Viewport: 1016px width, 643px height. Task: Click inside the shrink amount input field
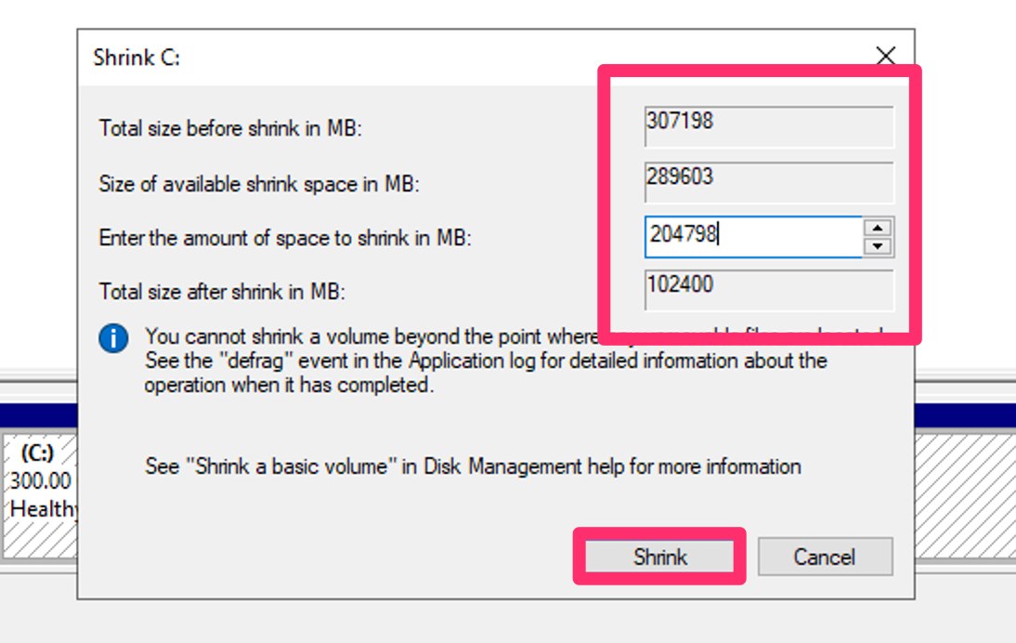(752, 237)
